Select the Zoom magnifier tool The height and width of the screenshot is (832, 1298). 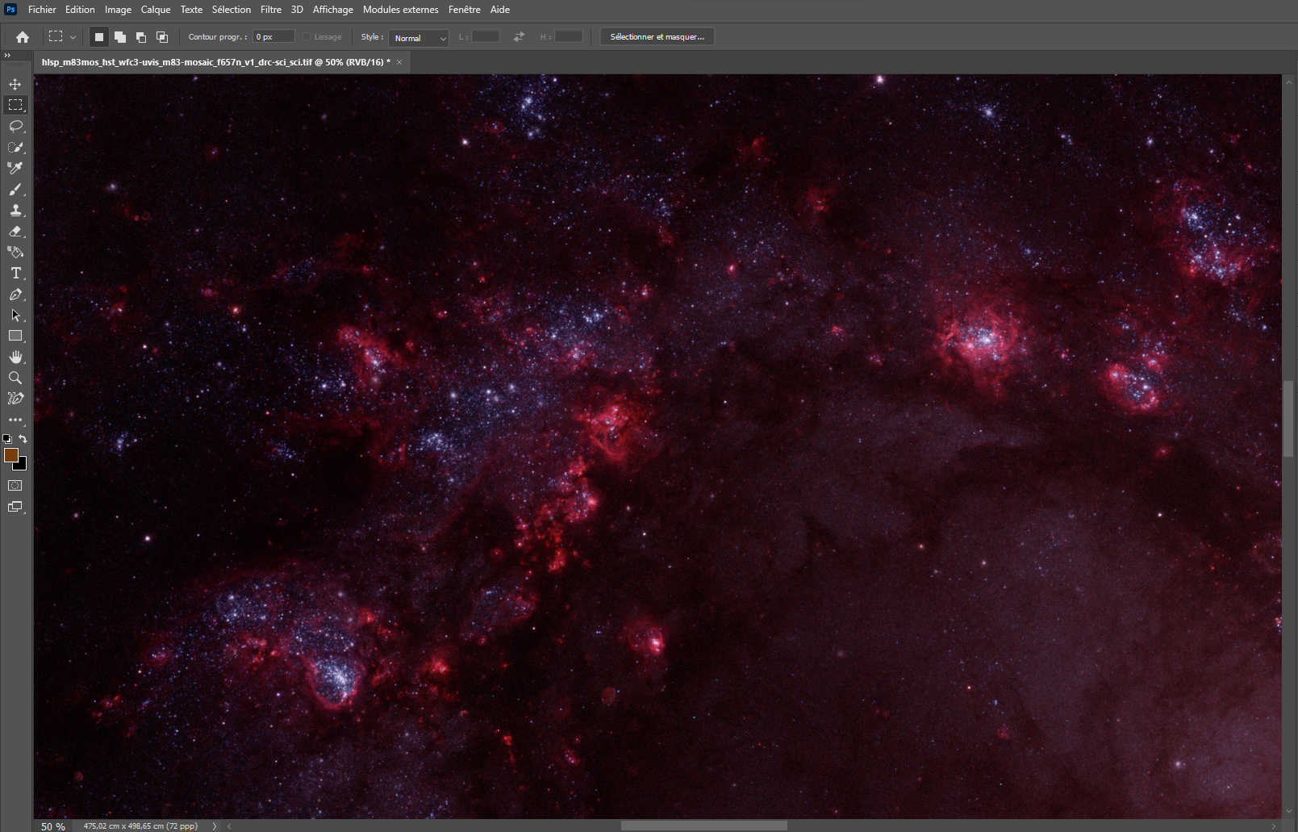pyautogui.click(x=15, y=378)
